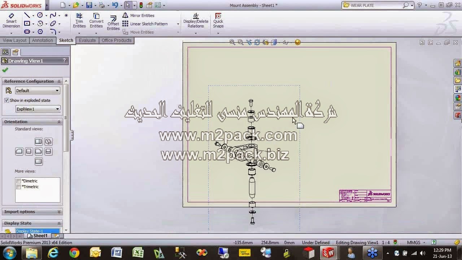Viewport: 462px width, 260px height.
Task: Check the *Dimetric view option
Action: (x=18, y=181)
